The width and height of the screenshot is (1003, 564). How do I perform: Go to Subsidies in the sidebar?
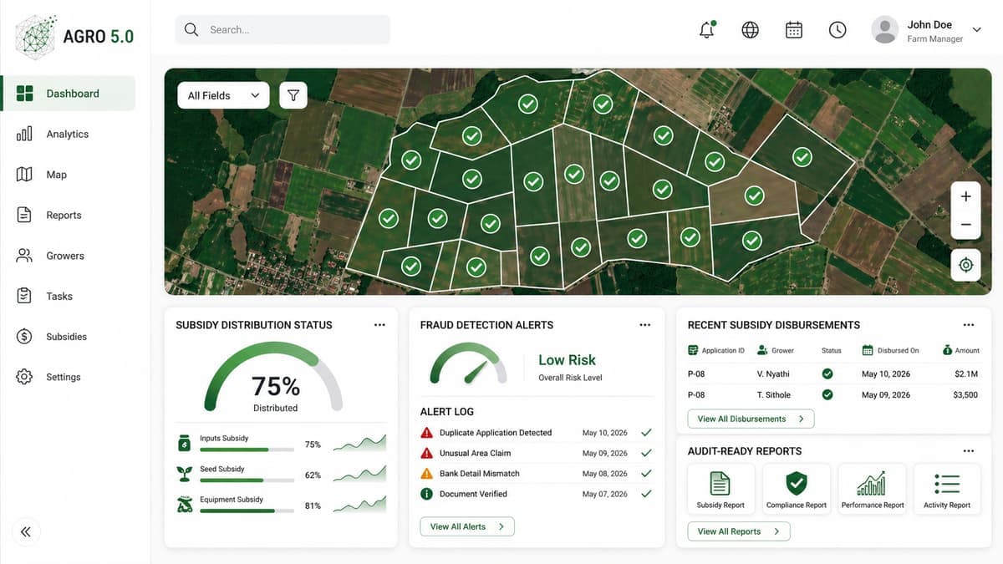tap(67, 337)
